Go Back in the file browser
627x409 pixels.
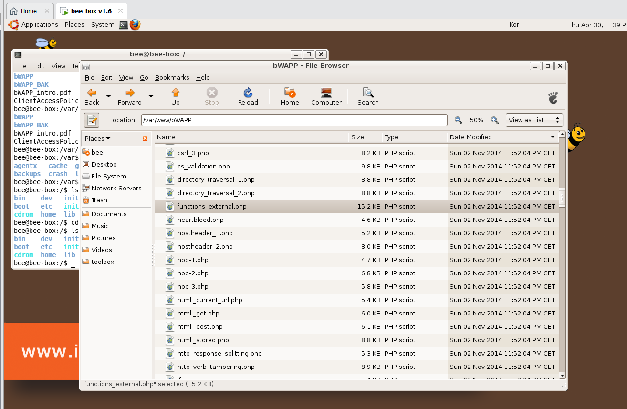click(x=92, y=96)
